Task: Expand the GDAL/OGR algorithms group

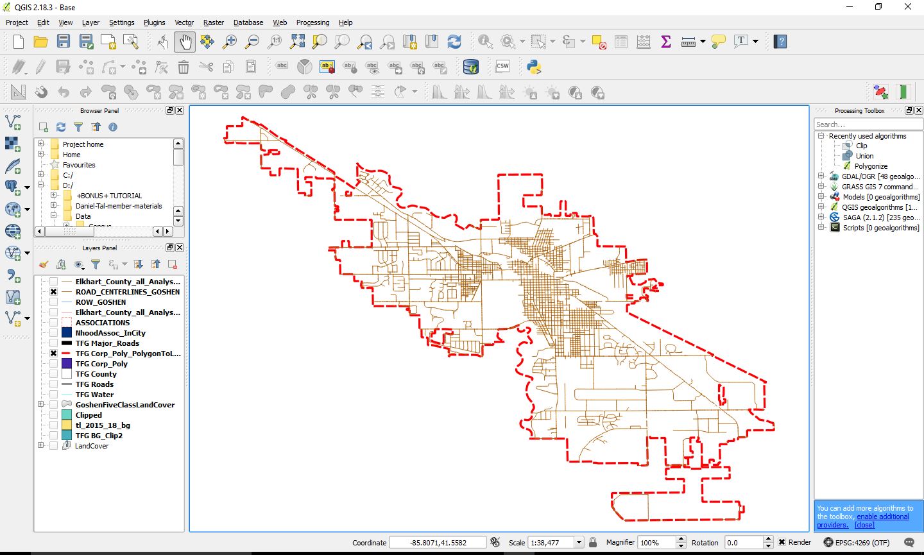Action: (821, 176)
